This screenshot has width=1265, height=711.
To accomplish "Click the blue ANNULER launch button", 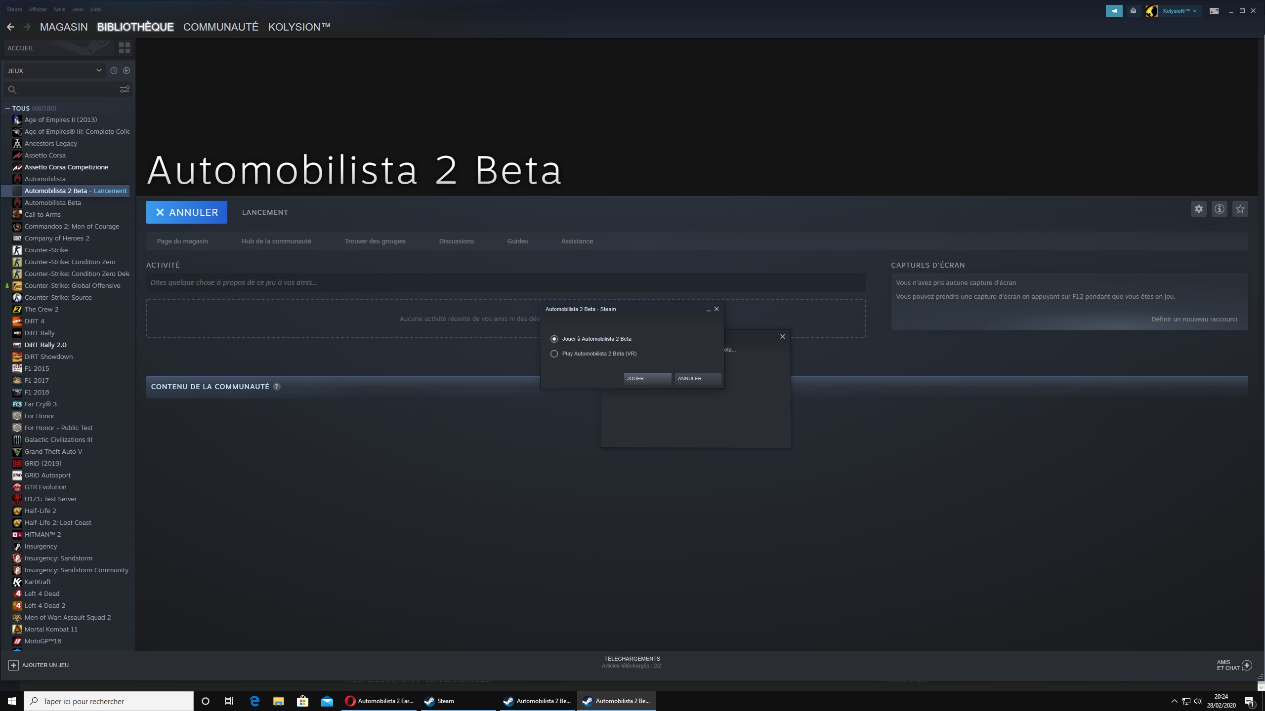I will [187, 212].
